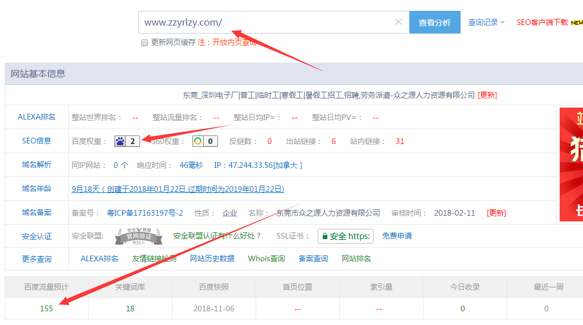Image resolution: width=583 pixels, height=325 pixels.
Task: Click the SSL证书 免费申请 link
Action: pyautogui.click(x=397, y=236)
